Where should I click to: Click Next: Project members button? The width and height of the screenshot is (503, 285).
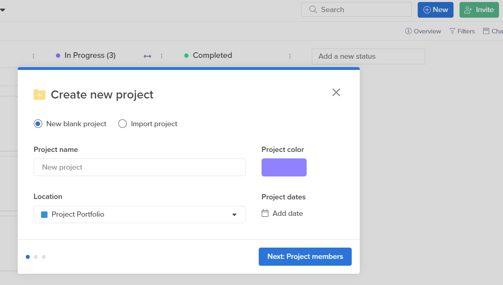[305, 256]
